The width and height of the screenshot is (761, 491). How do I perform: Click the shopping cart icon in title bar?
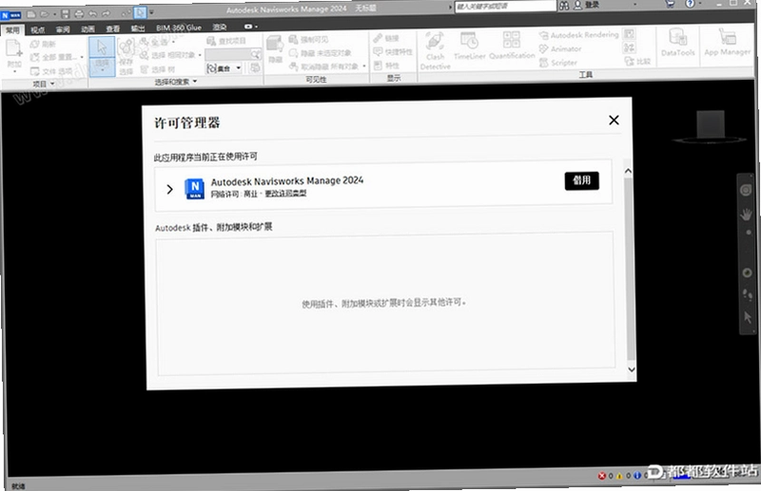click(670, 4)
